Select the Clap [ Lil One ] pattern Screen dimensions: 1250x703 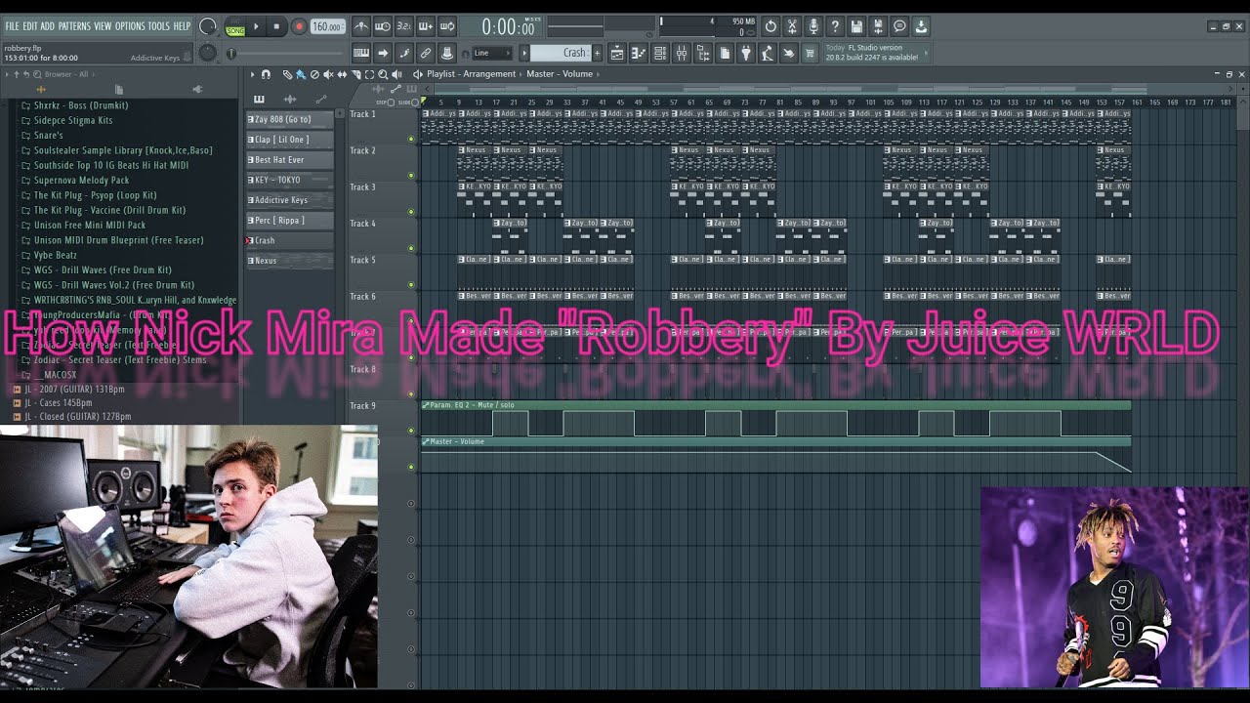point(289,140)
